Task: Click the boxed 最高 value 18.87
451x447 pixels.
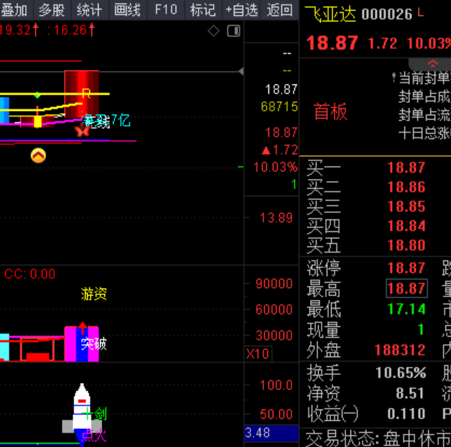Action: 406,288
